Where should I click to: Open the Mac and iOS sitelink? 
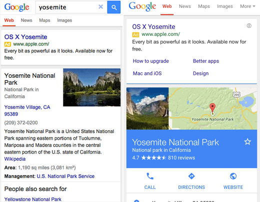click(x=147, y=73)
